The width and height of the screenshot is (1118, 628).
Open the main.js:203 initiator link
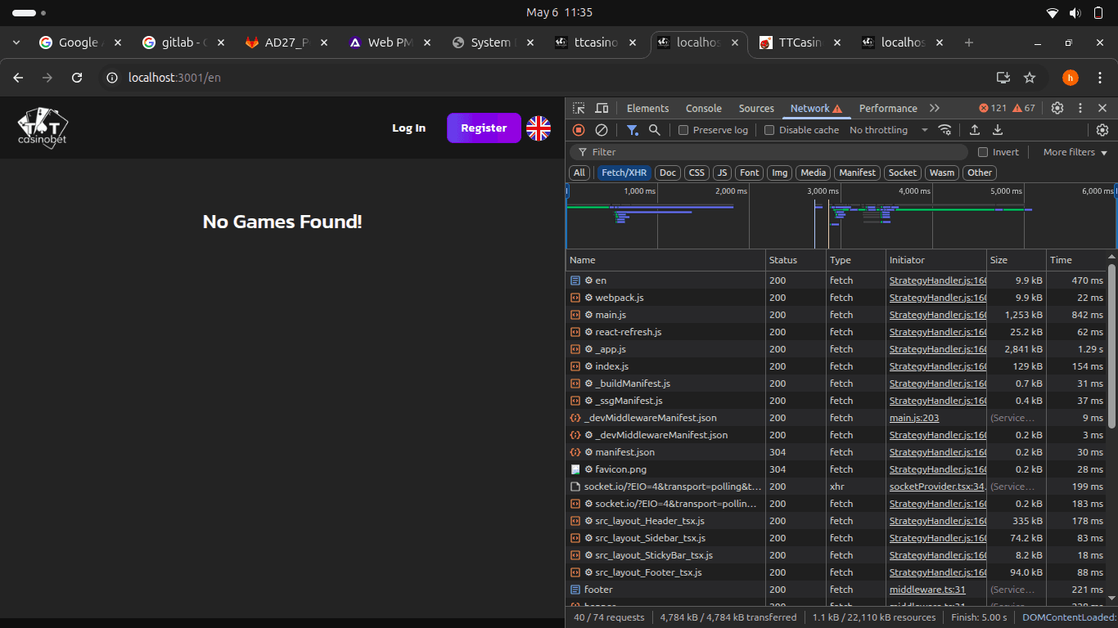914,418
